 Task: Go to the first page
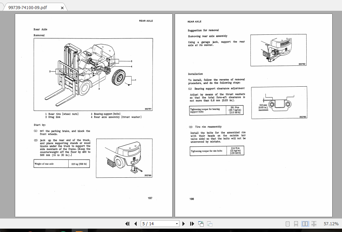click(128, 224)
